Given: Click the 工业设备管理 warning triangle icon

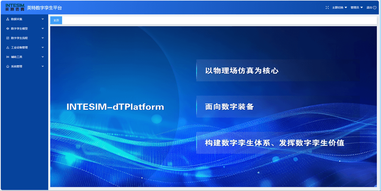Looking at the screenshot, I should [8, 48].
